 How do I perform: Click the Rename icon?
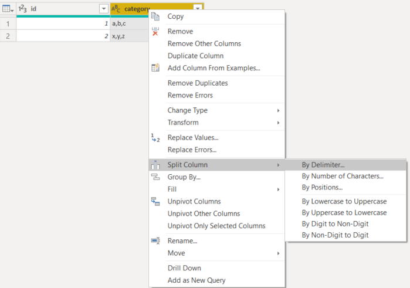155,240
